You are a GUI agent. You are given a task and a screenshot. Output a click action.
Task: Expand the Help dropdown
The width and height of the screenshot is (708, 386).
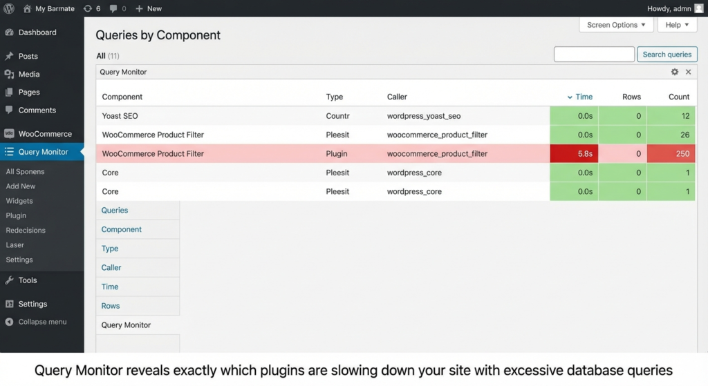[x=678, y=25]
